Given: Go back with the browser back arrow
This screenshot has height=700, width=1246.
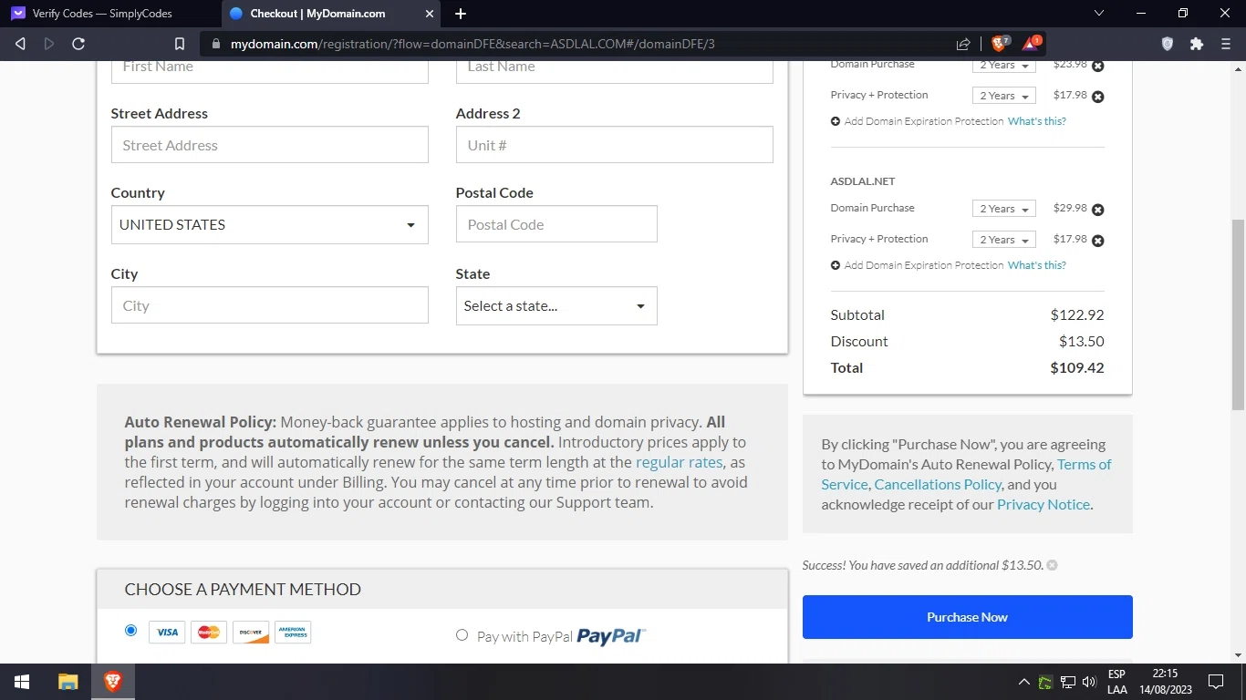Looking at the screenshot, I should pos(20,44).
